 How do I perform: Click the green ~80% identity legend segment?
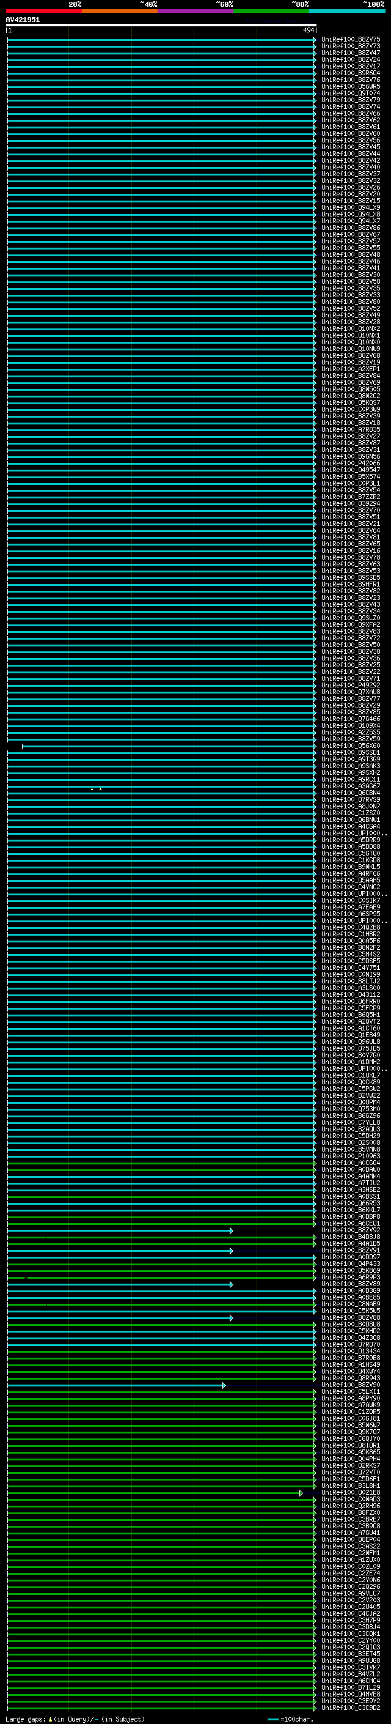[x=271, y=11]
